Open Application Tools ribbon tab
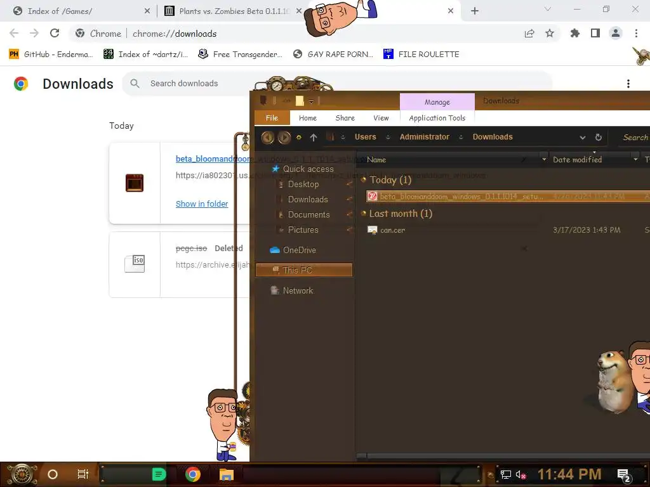 [437, 118]
